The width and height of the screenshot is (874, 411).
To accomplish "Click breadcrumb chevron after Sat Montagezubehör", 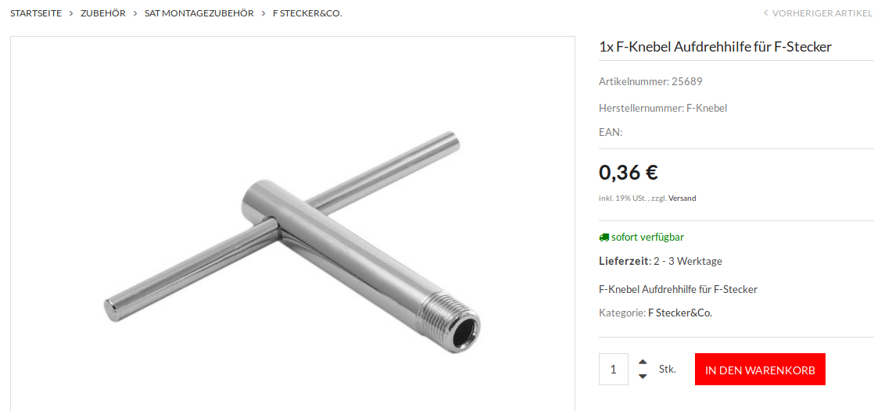I will click(263, 13).
